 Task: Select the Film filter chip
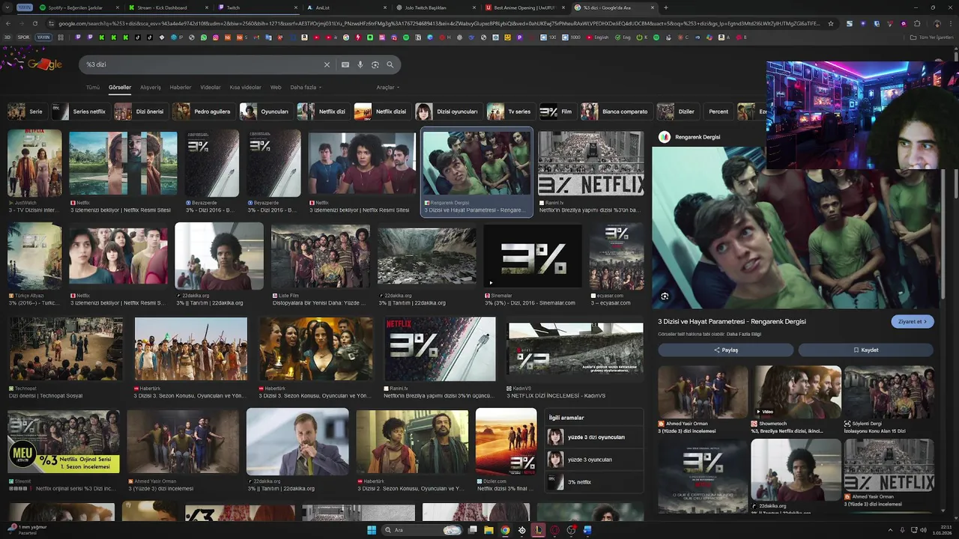557,112
